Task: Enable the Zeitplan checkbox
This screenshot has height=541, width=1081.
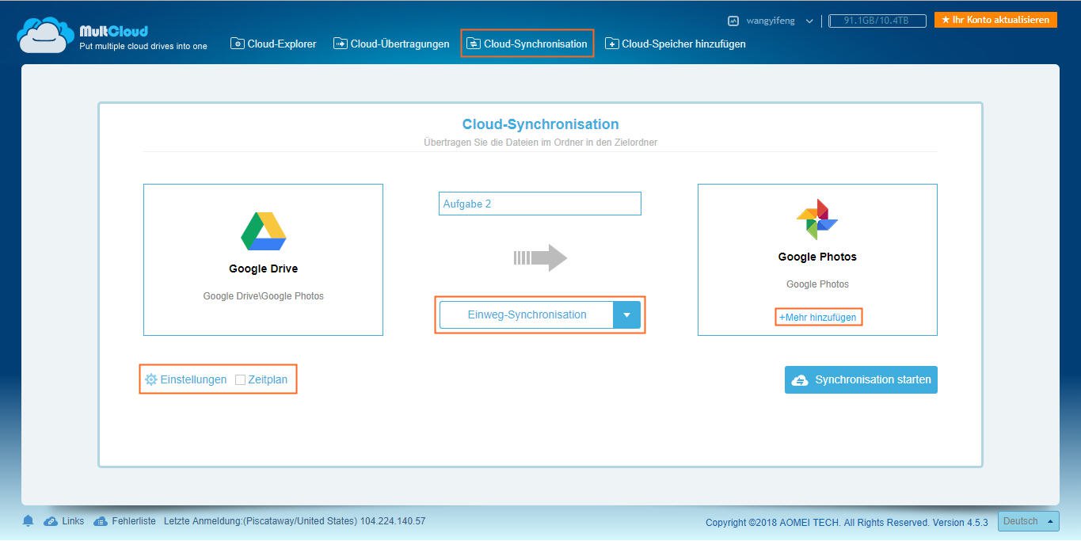Action: pyautogui.click(x=241, y=380)
